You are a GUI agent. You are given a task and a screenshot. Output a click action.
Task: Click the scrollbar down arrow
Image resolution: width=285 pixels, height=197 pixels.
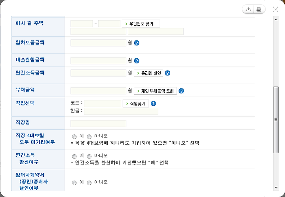tap(276, 188)
